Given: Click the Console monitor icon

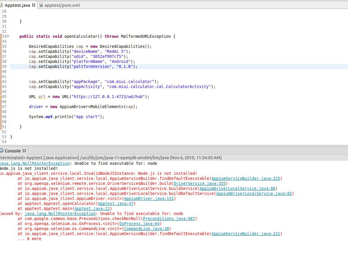Looking at the screenshot, I should 1,151.
